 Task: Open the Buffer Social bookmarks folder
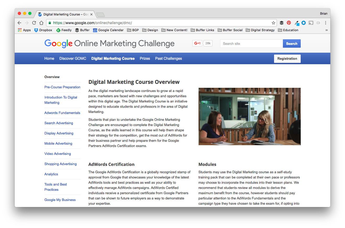(230, 30)
